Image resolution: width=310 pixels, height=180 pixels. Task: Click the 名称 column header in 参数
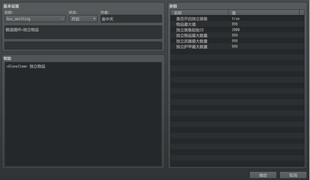pos(199,13)
